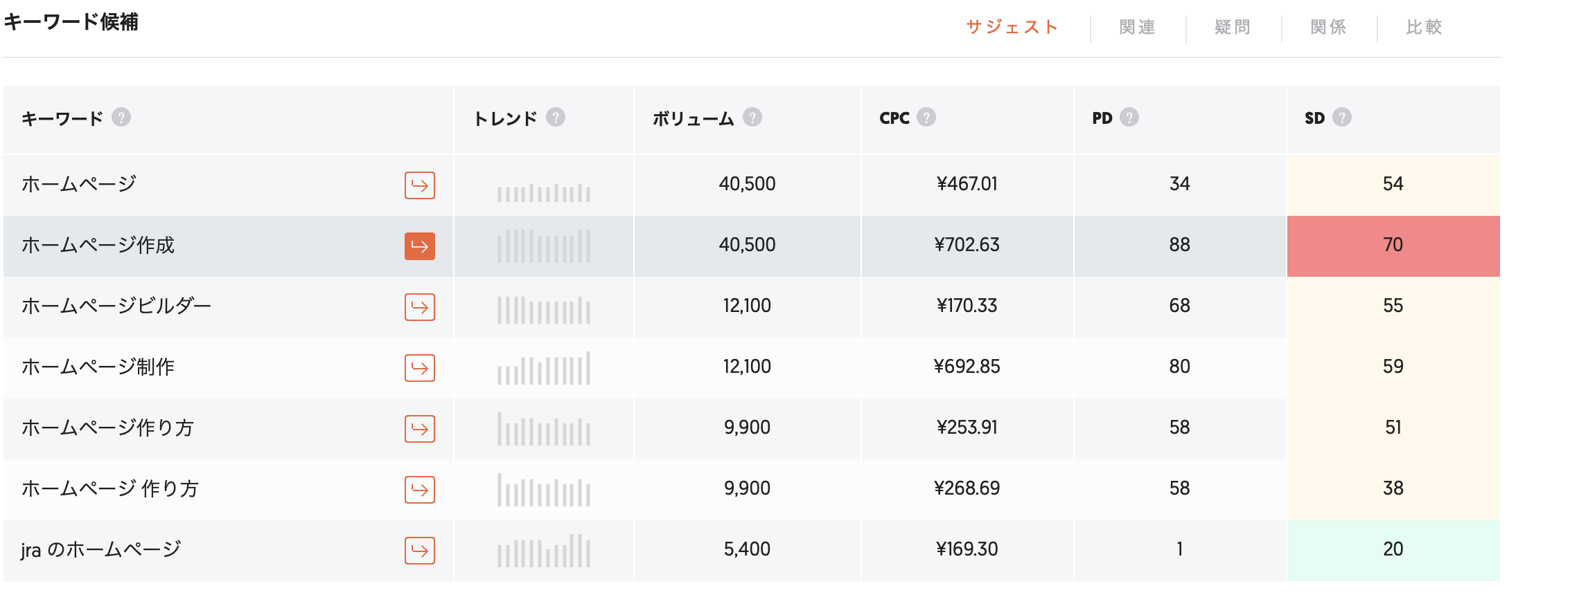
Task: Click the highlighted arrow icon for ホームページ作成
Action: click(x=420, y=246)
